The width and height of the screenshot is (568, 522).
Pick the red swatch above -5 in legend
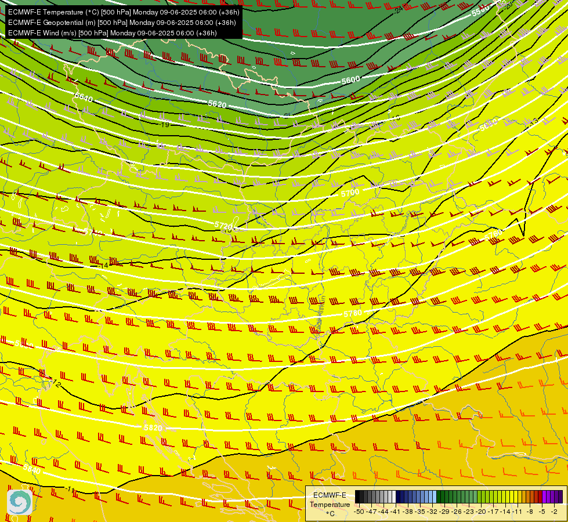[x=540, y=496]
